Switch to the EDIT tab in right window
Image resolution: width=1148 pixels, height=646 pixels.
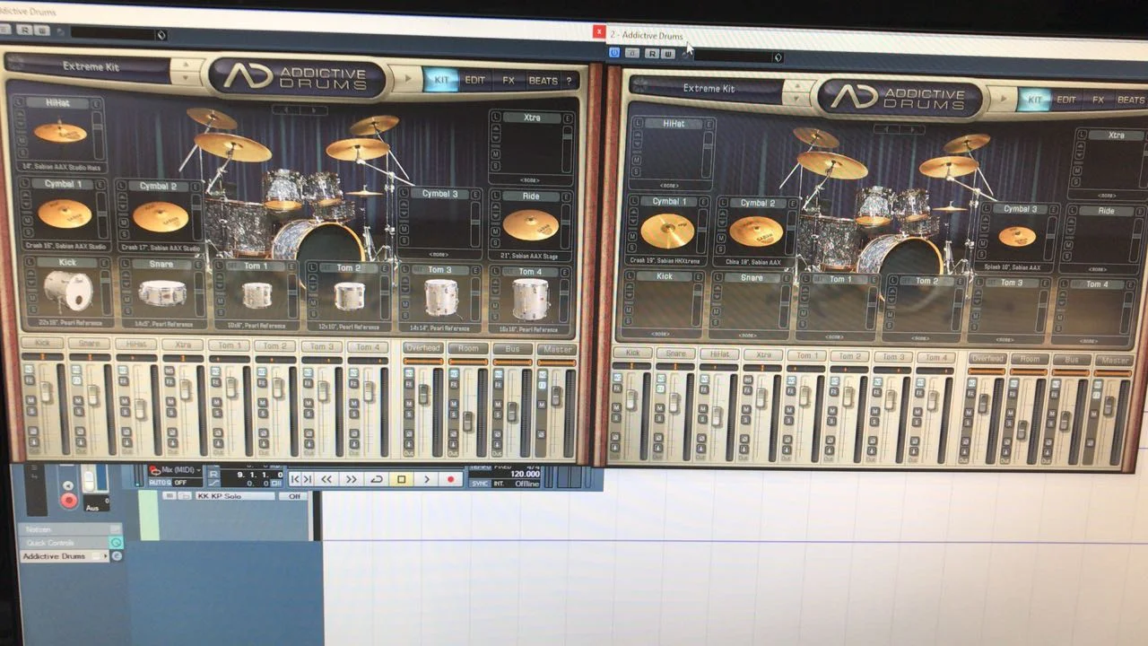tap(1066, 100)
